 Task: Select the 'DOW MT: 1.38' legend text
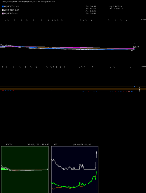coord(12,10)
